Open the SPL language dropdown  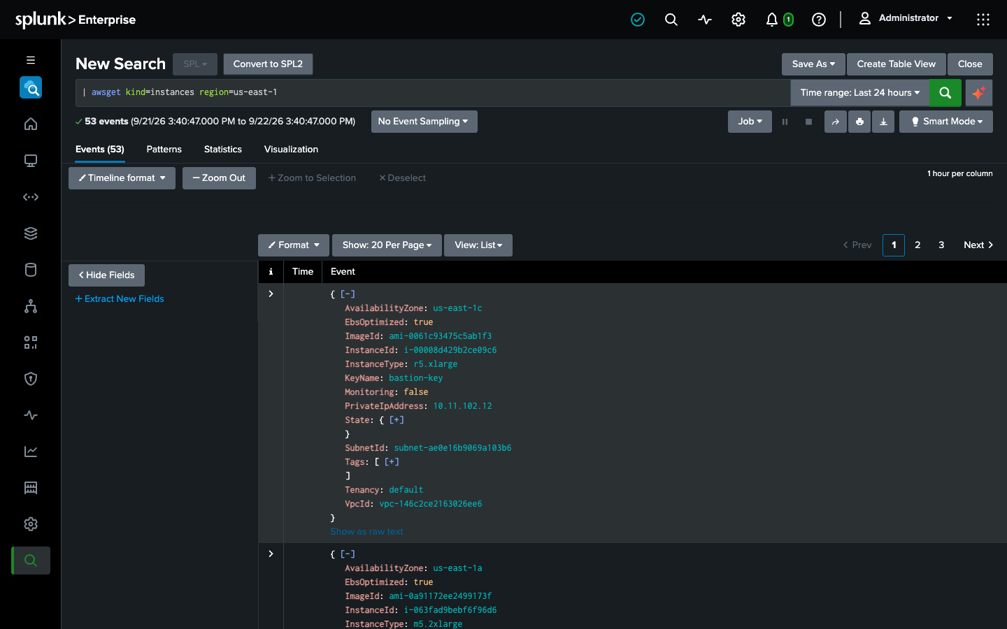click(195, 64)
